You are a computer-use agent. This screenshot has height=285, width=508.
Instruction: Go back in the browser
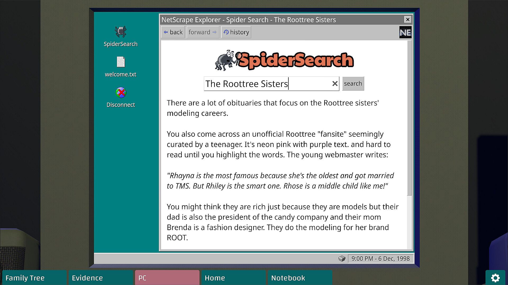click(173, 32)
